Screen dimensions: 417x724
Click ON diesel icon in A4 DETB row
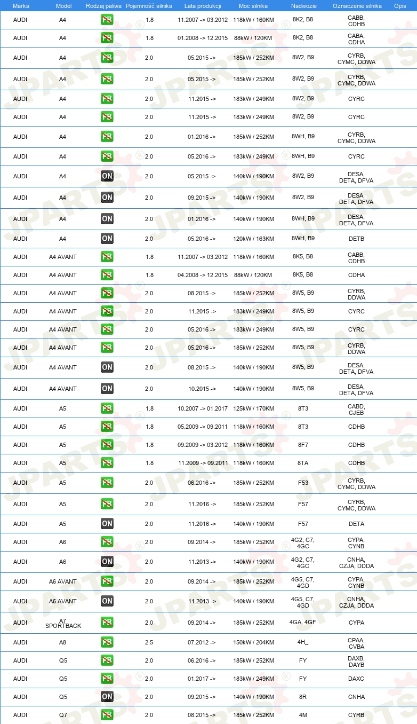click(x=107, y=239)
